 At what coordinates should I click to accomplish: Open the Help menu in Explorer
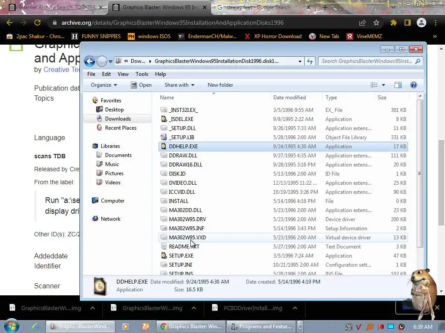160,74
